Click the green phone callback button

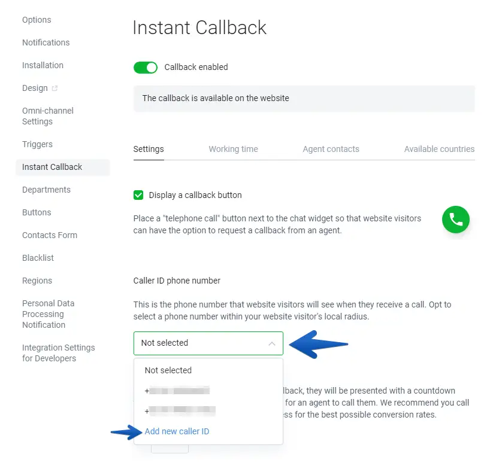[x=456, y=220]
